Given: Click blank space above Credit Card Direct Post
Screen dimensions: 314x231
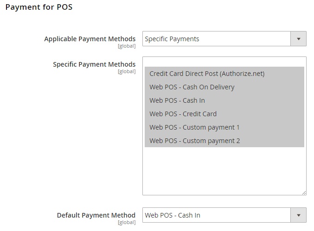Looking at the screenshot, I should point(224,62).
